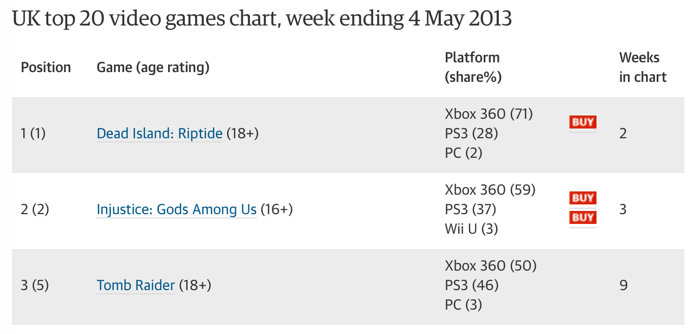Open the Dead Island: Riptide link

[x=159, y=133]
